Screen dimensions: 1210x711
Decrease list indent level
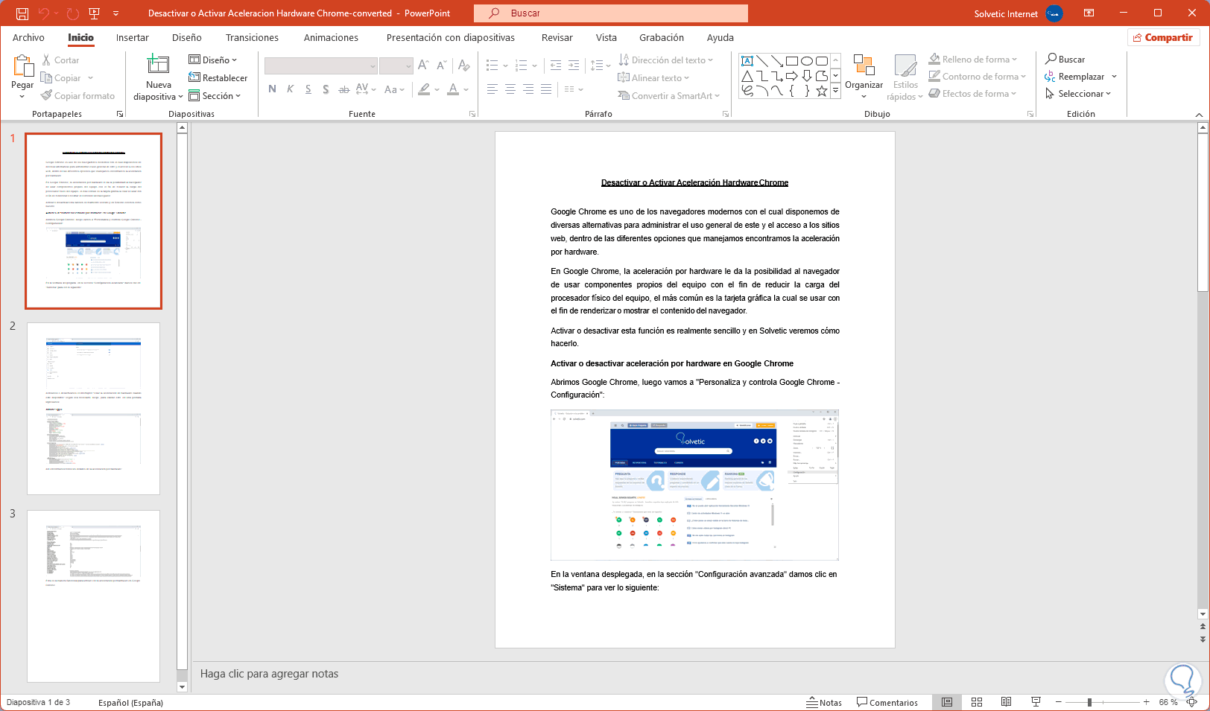(x=556, y=66)
